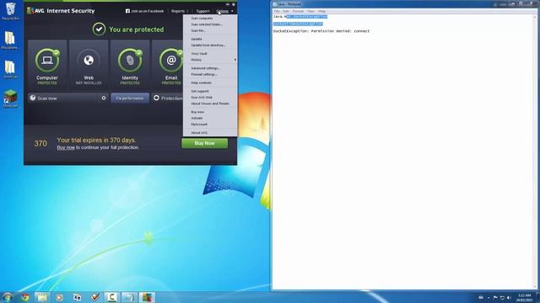
Task: Launch Google Chrome from taskbar
Action: pyautogui.click(x=25, y=297)
